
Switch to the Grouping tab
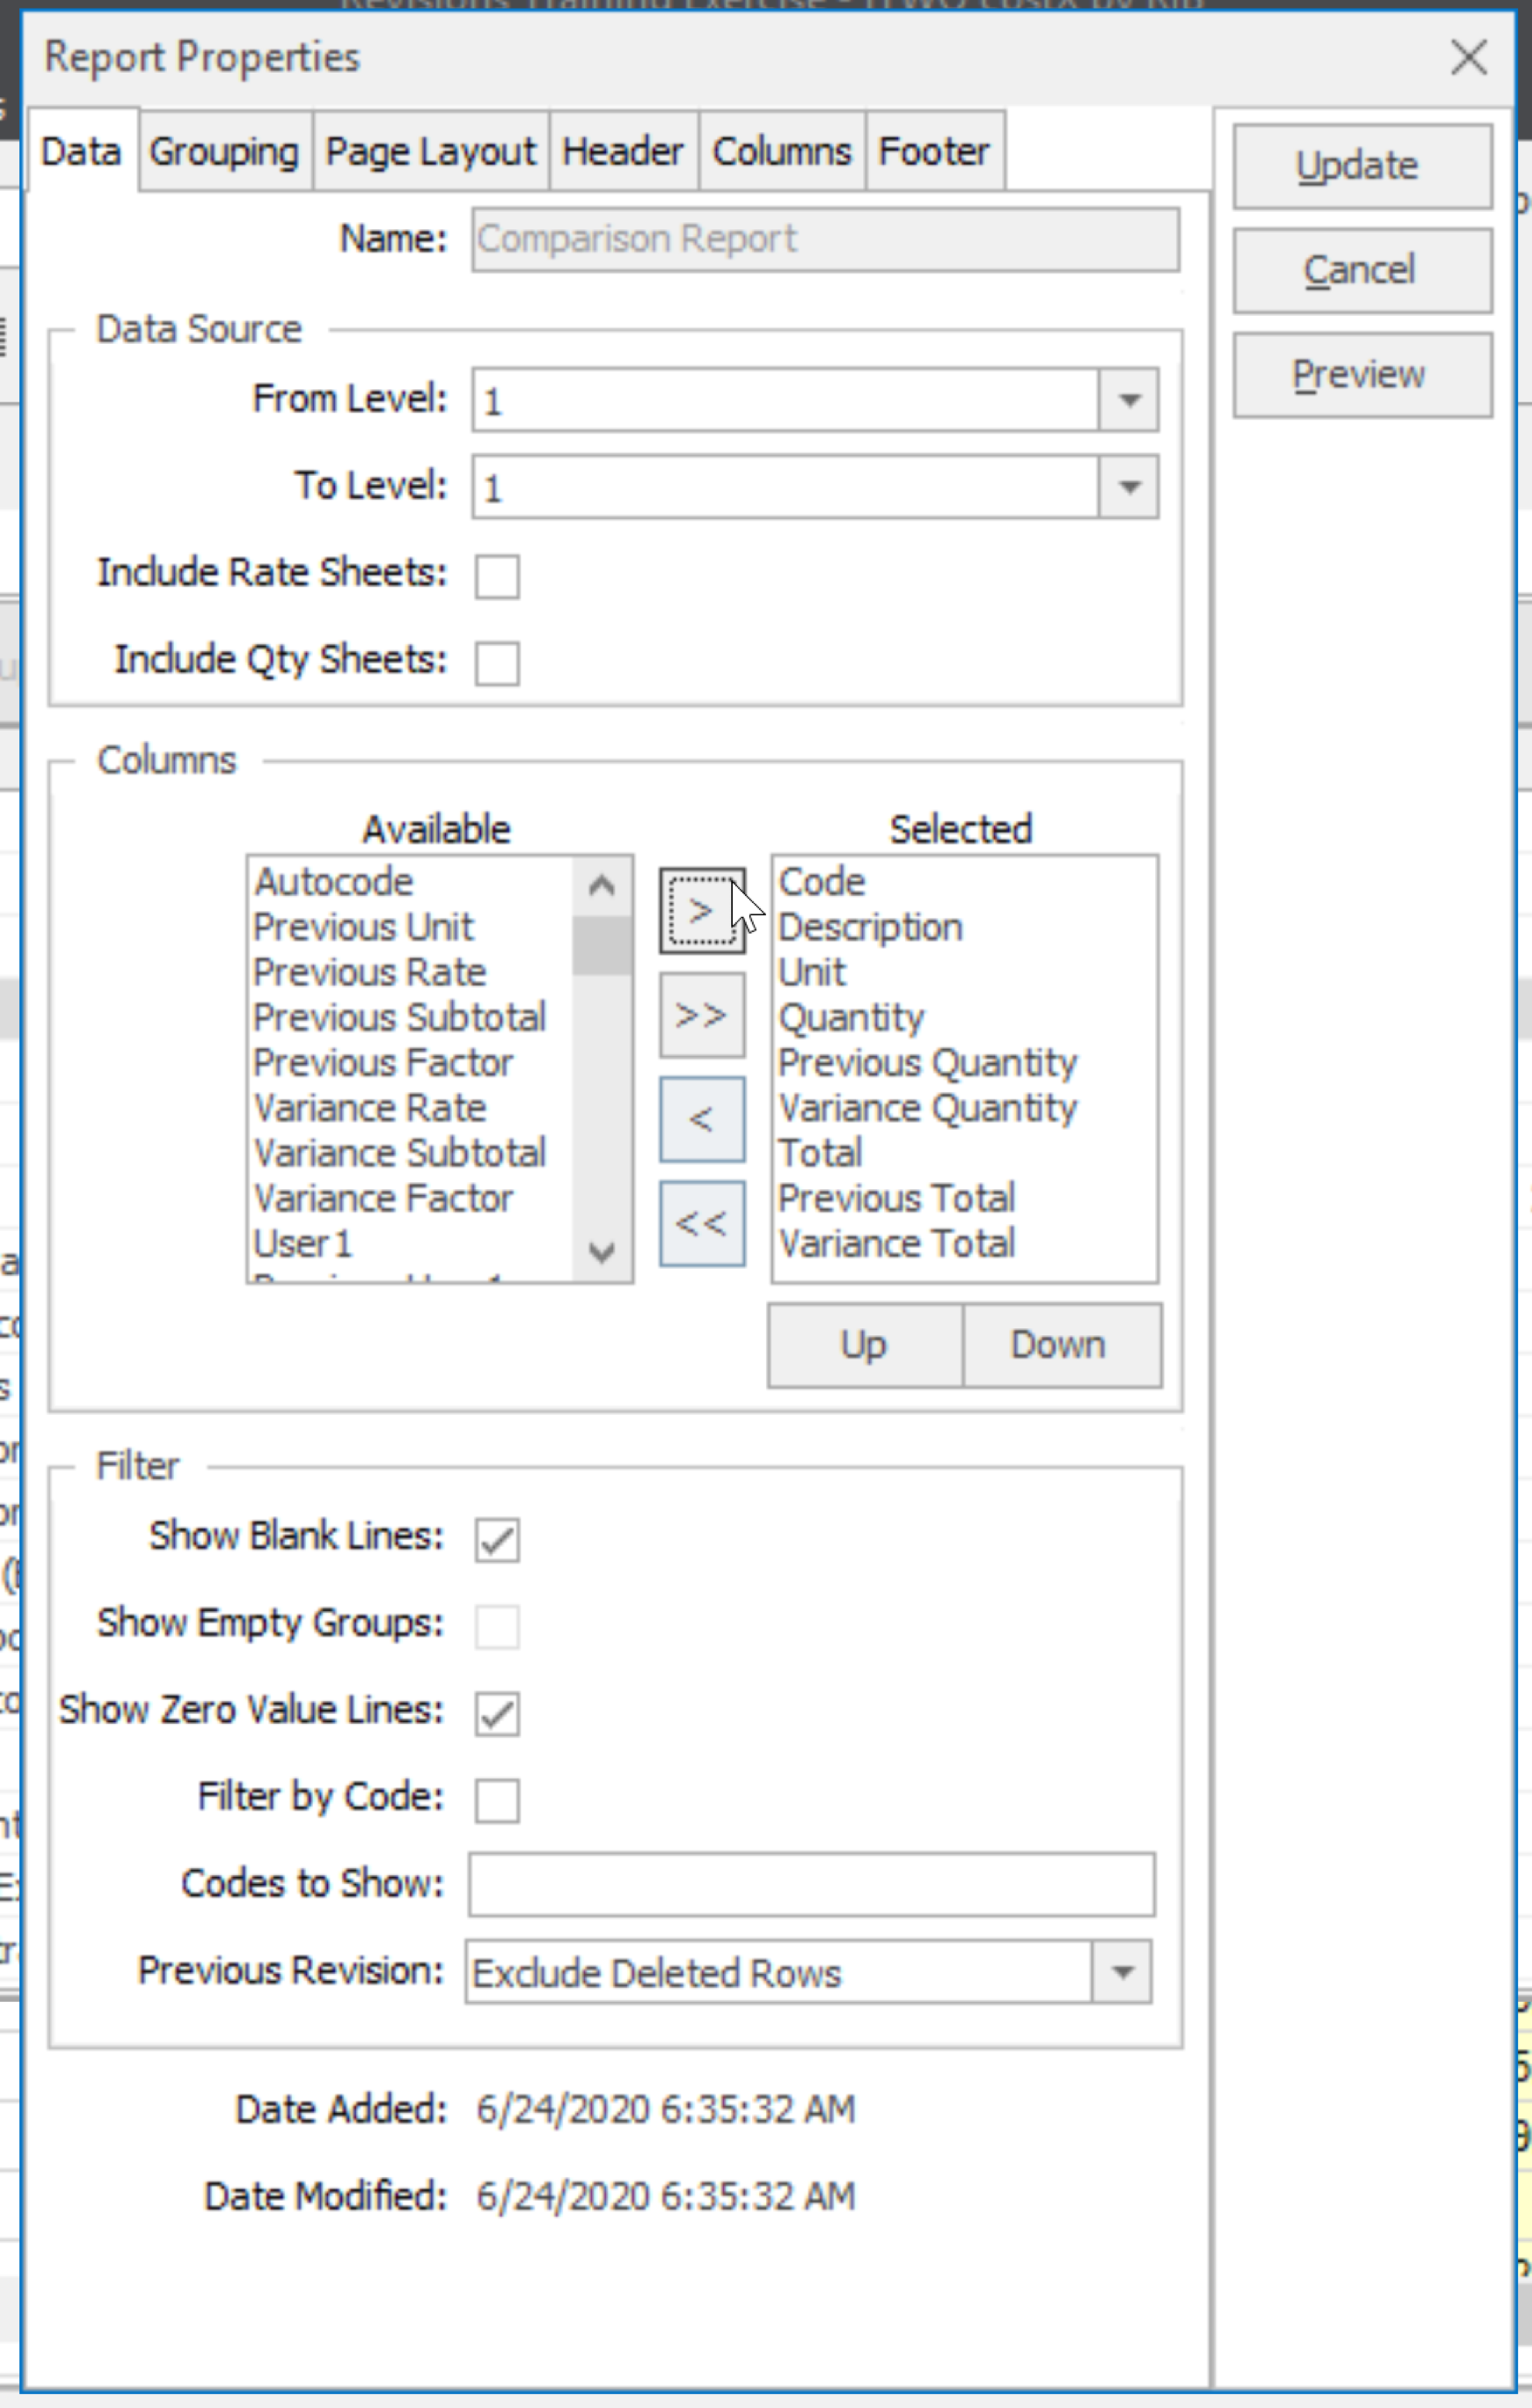225,151
